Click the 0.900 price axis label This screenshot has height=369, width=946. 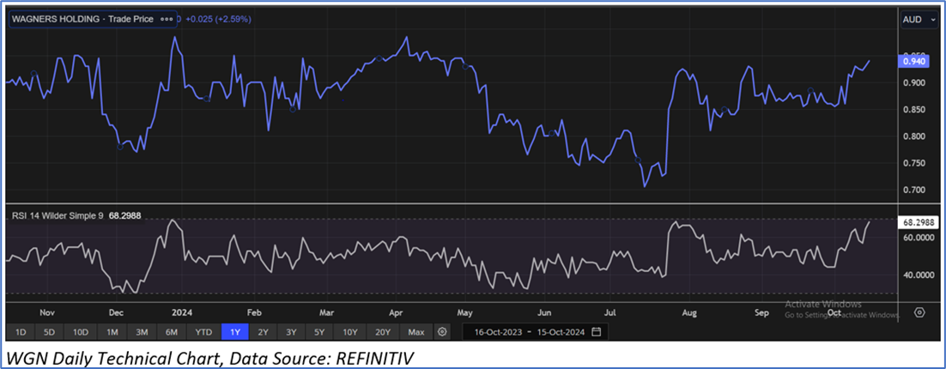click(914, 82)
